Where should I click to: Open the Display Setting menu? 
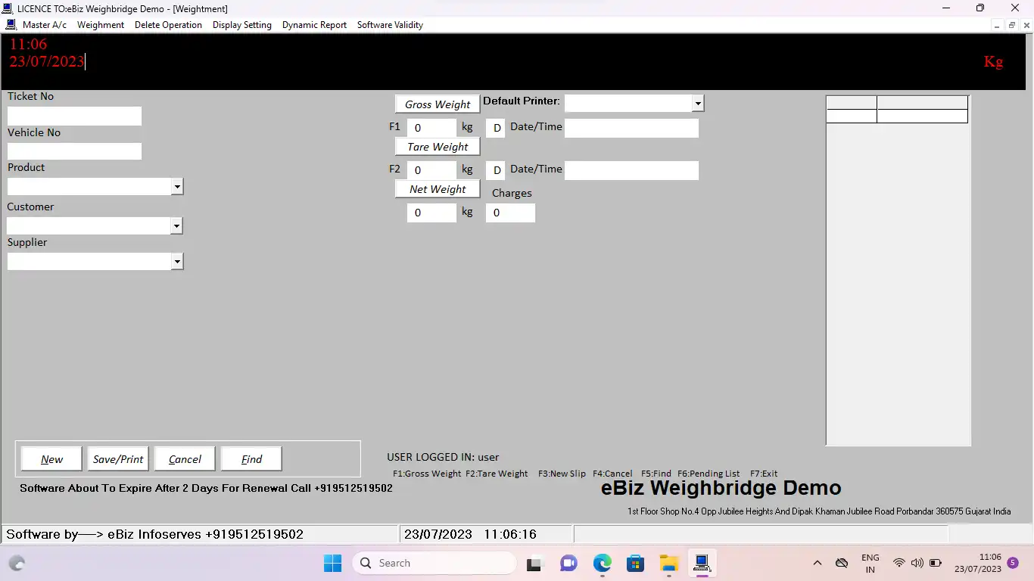242,25
